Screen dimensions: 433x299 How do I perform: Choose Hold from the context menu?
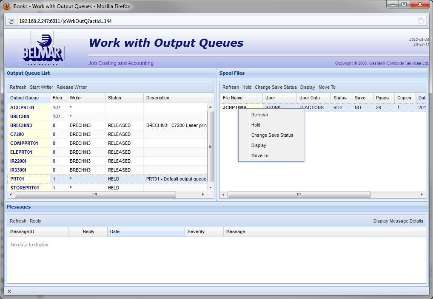[x=271, y=125]
